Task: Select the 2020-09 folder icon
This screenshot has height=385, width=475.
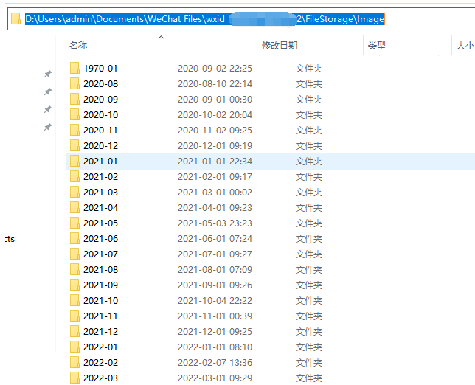Action: click(74, 99)
